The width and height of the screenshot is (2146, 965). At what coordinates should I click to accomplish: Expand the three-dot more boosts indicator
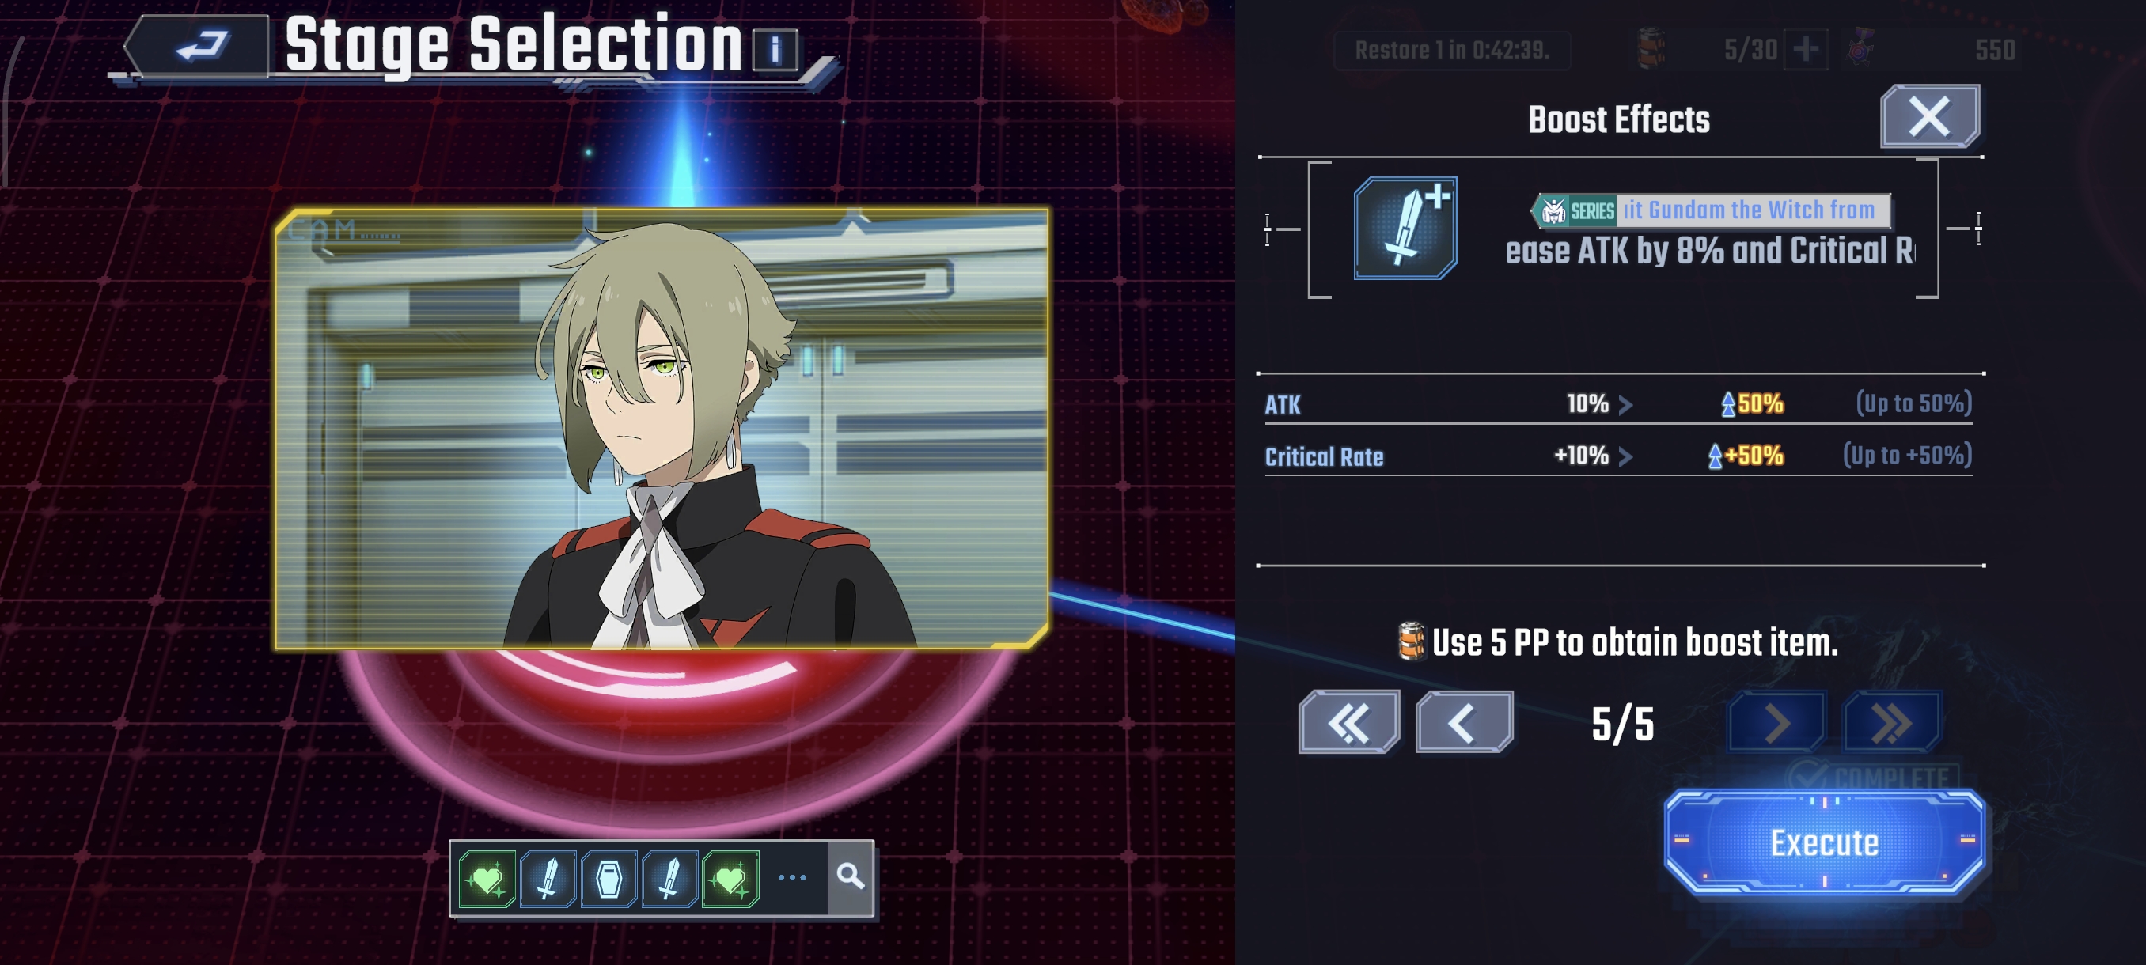pyautogui.click(x=791, y=877)
